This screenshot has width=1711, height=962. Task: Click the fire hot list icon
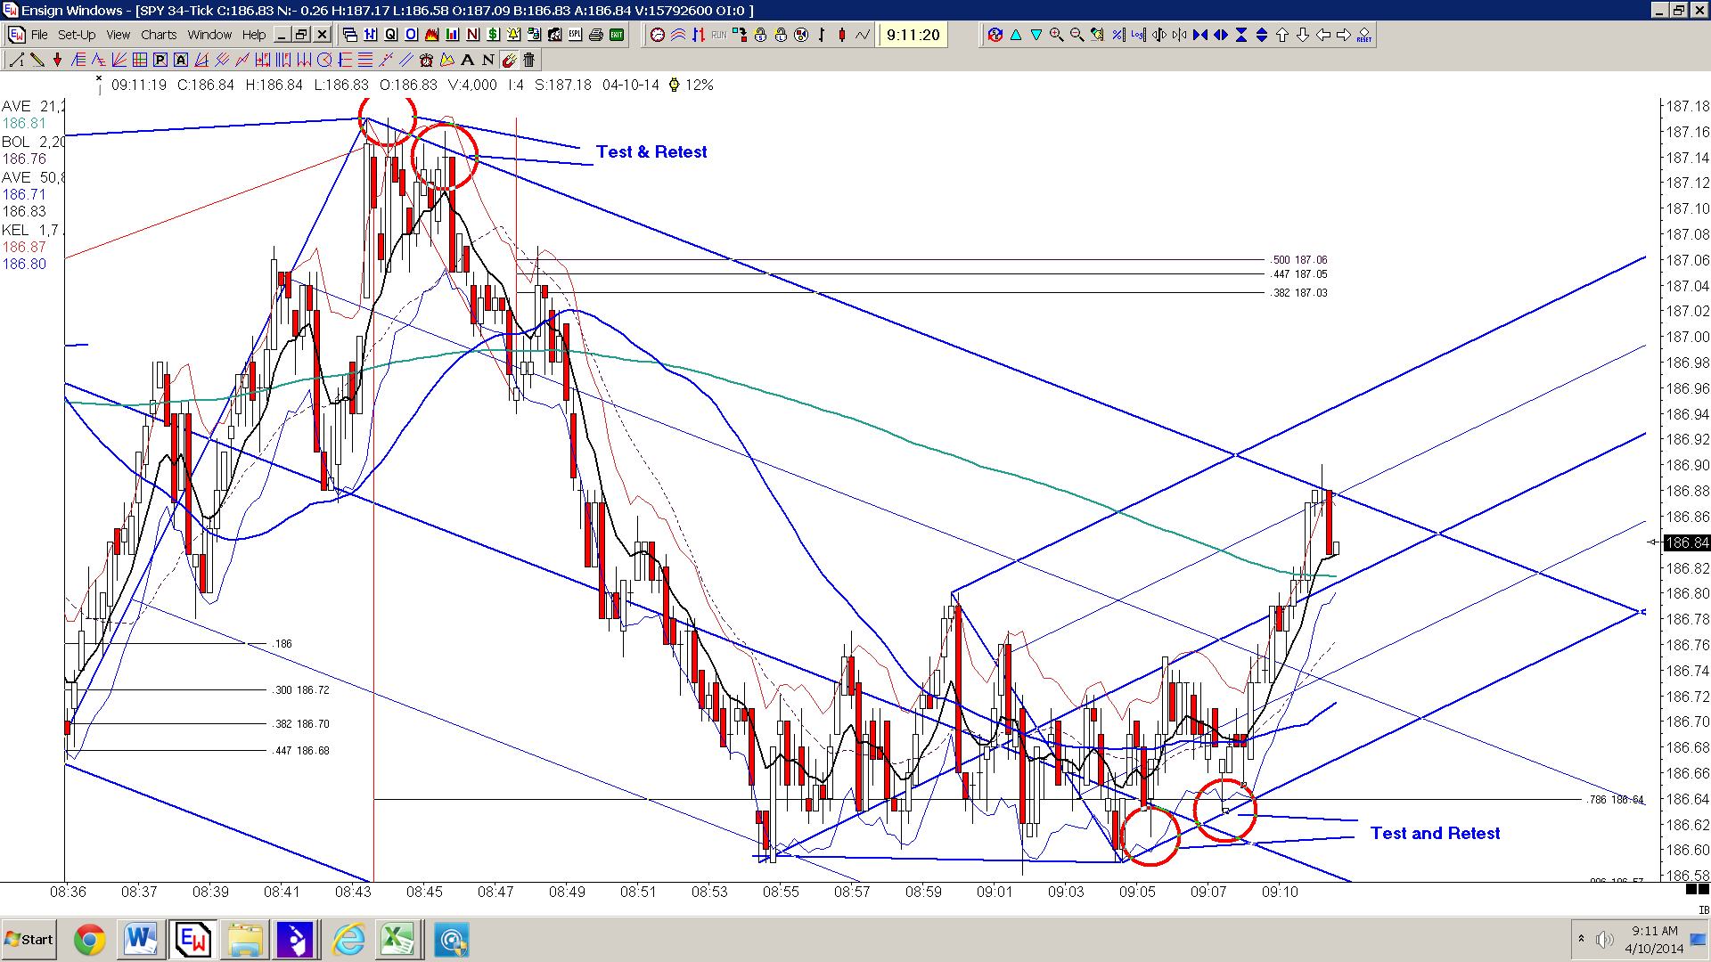coord(431,35)
